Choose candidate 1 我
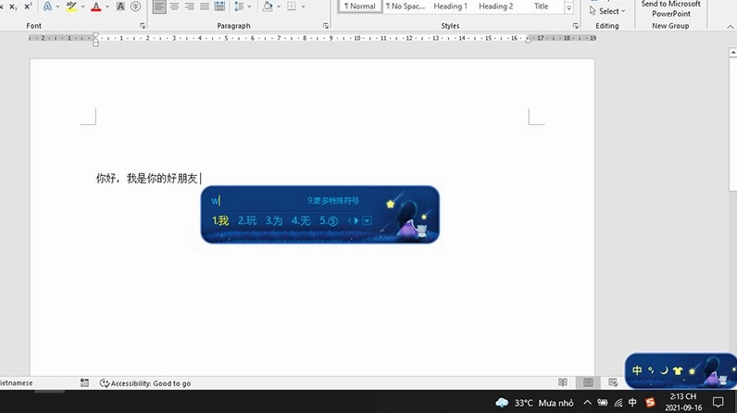Viewport: 737px width, 413px height. (x=220, y=220)
